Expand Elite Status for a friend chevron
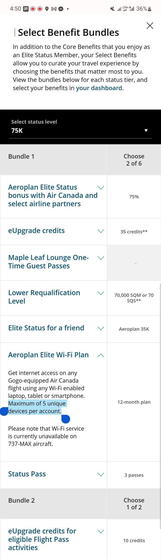Screen dimensions: 161x559 pyautogui.click(x=101, y=328)
